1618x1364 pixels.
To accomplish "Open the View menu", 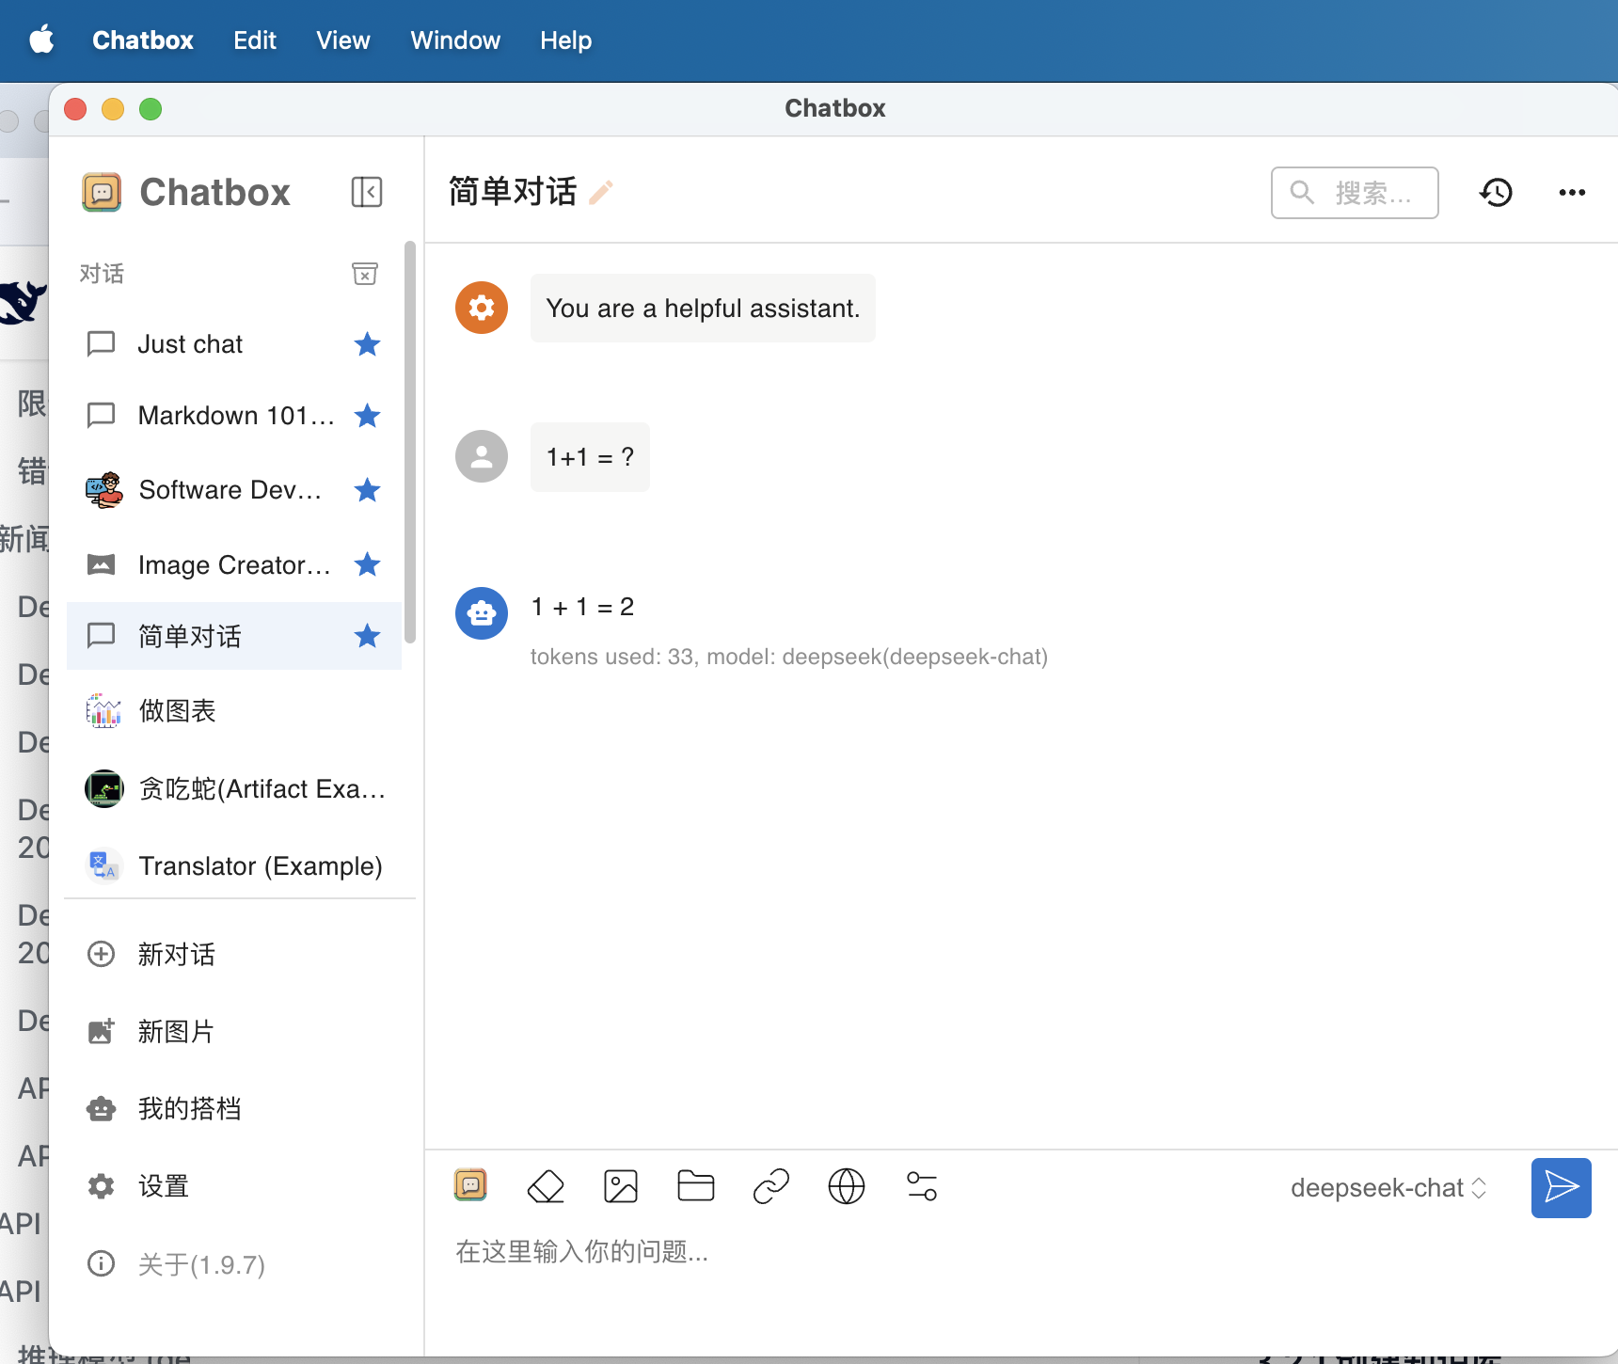I will point(343,40).
